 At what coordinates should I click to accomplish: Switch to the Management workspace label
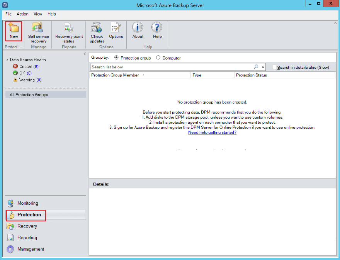click(x=31, y=249)
